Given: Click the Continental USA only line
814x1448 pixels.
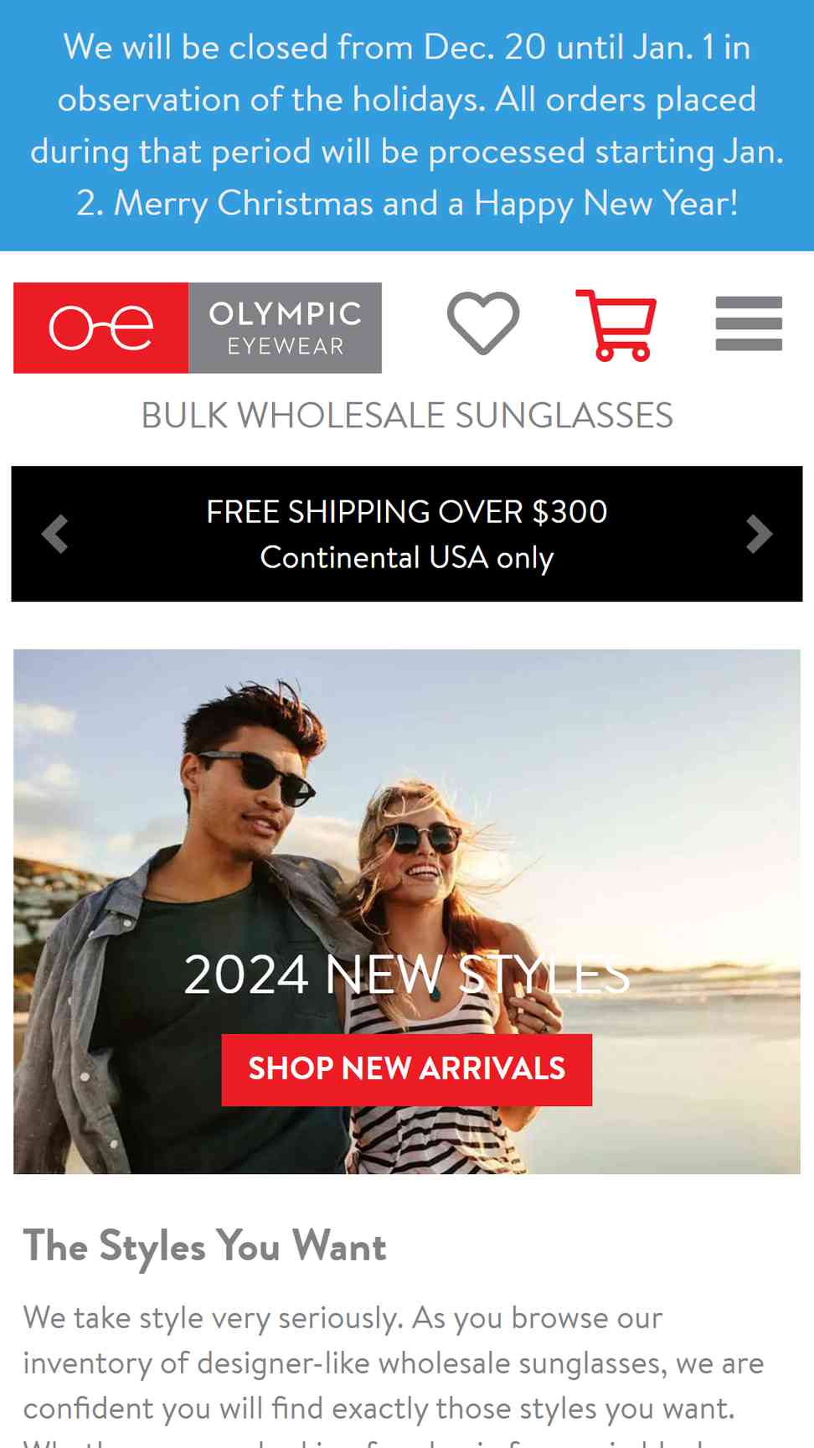Looking at the screenshot, I should [x=407, y=557].
